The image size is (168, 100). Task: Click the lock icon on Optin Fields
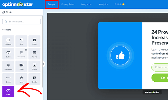pos(26,50)
